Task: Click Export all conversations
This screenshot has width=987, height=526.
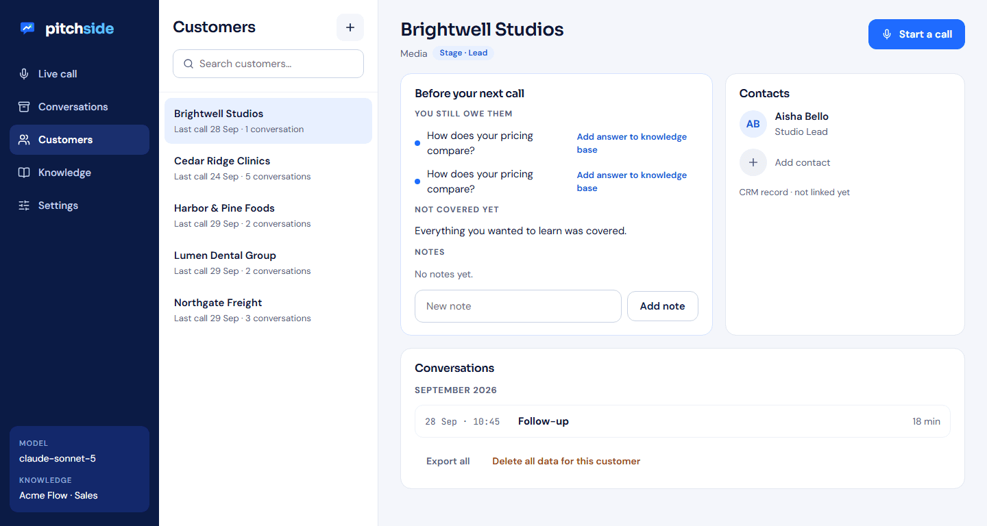Action: (448, 462)
